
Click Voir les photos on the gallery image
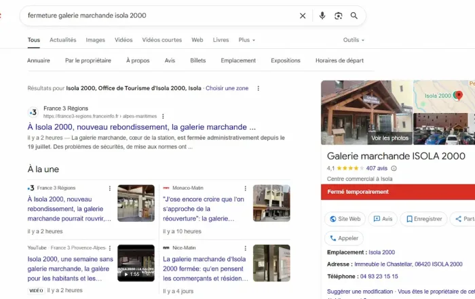pos(390,138)
